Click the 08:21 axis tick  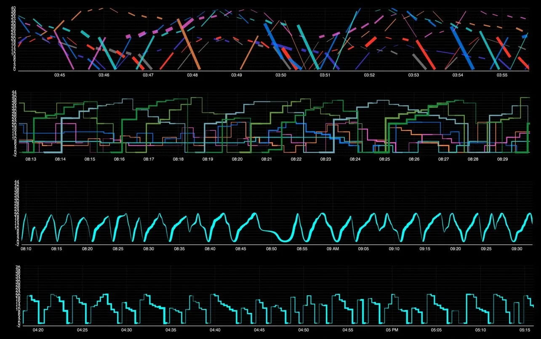(267, 159)
